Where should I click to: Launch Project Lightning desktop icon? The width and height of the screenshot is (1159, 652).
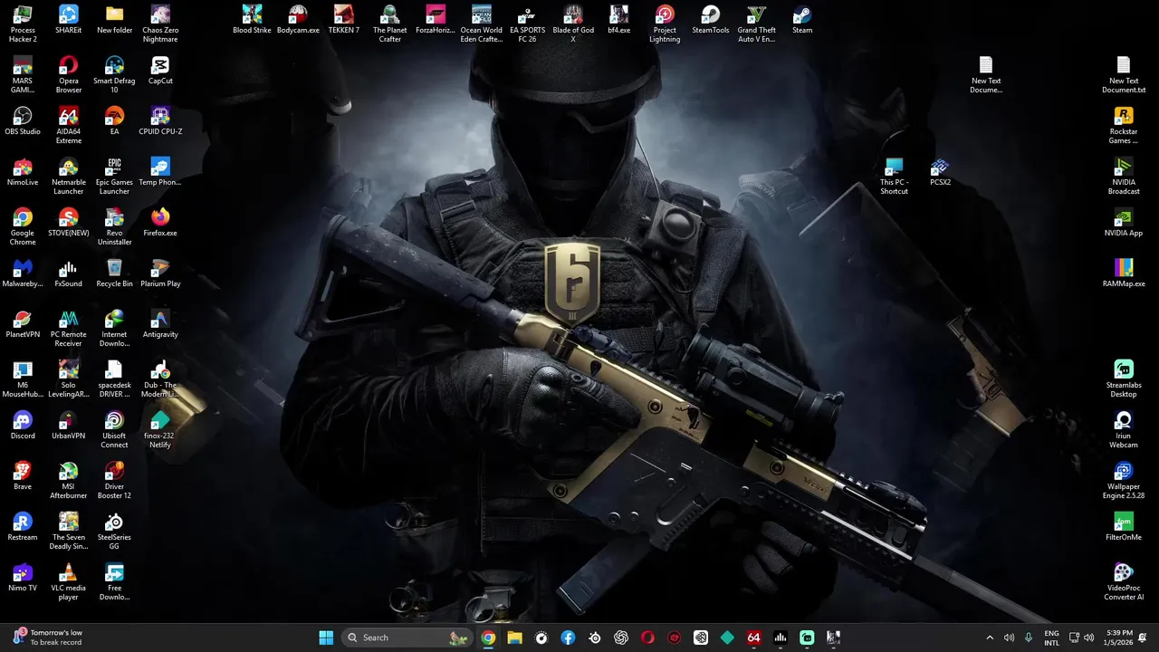point(665,24)
